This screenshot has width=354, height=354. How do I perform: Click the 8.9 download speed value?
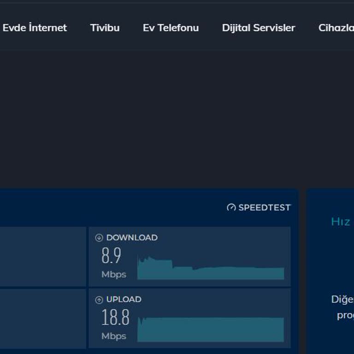click(x=111, y=256)
